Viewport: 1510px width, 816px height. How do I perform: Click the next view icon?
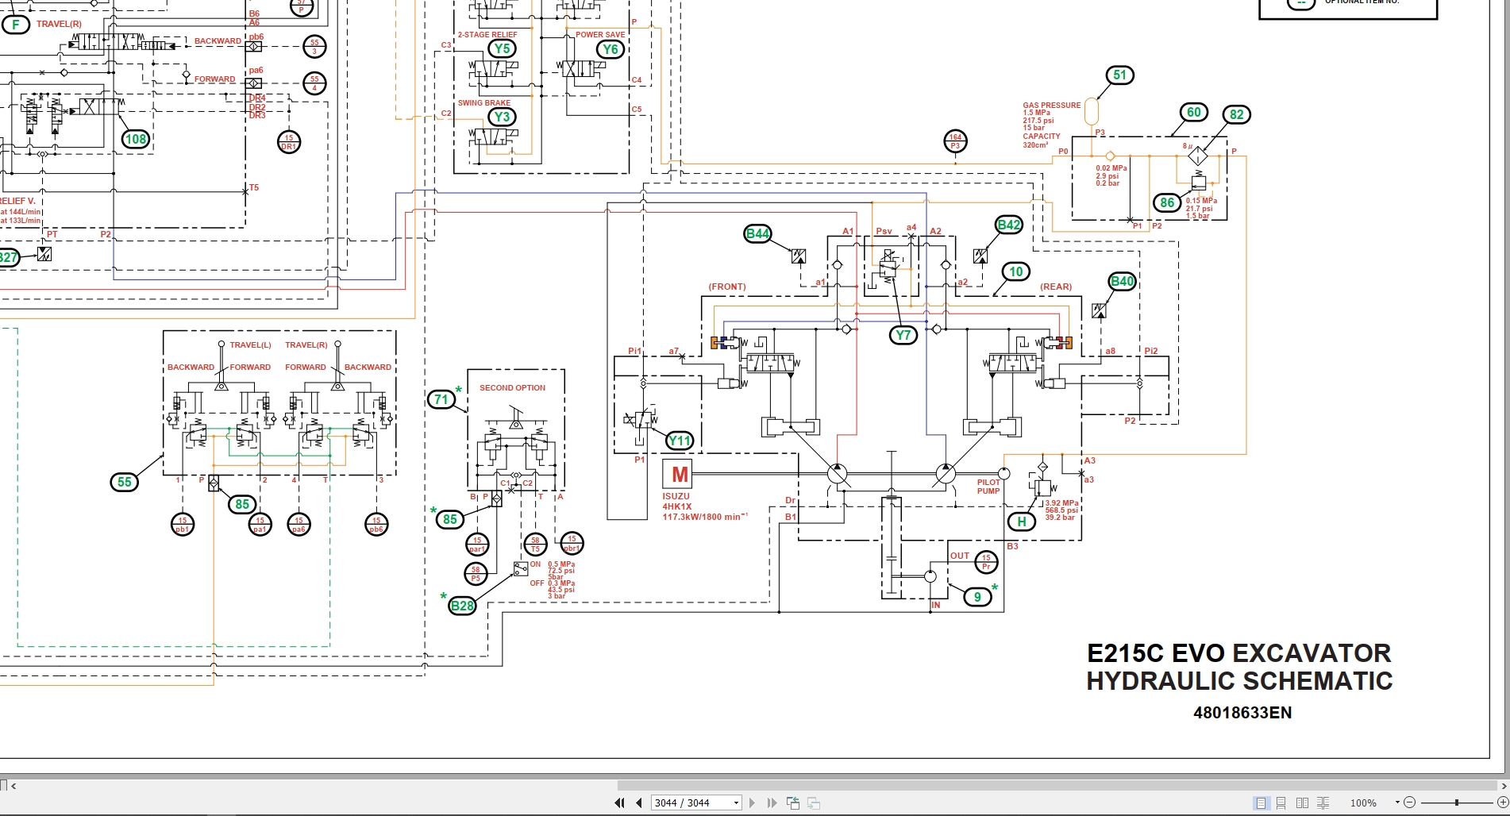click(x=813, y=803)
